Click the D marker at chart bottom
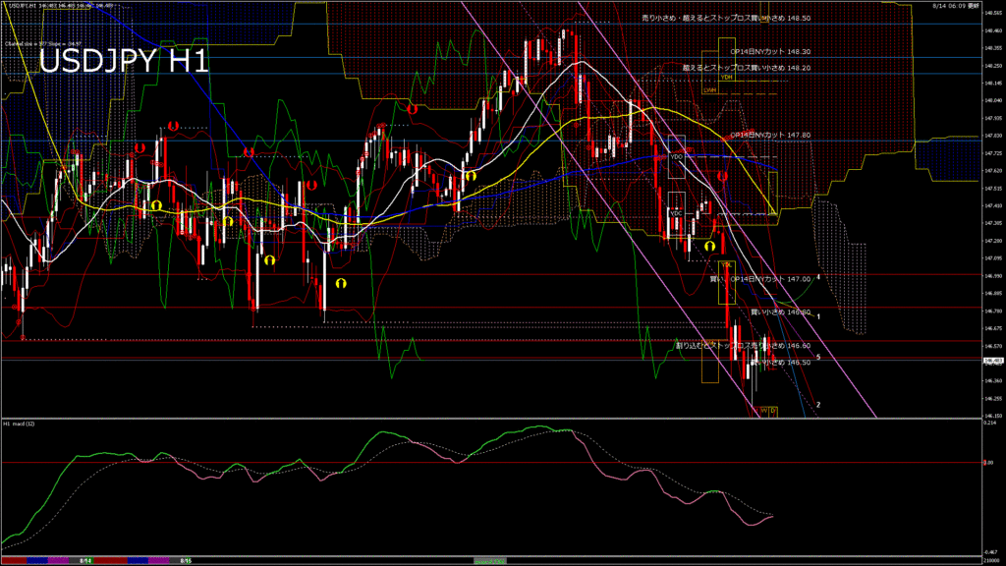This screenshot has width=1006, height=566. [x=772, y=410]
